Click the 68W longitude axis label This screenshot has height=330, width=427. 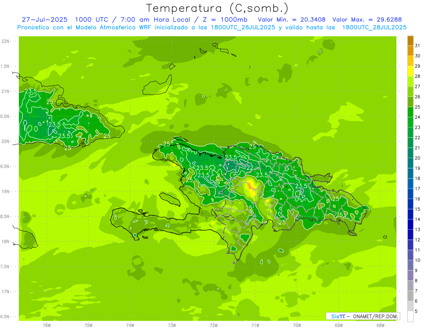click(380, 325)
